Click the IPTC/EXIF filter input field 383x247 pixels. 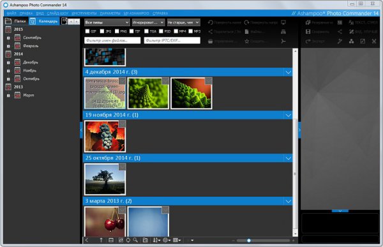coord(172,40)
